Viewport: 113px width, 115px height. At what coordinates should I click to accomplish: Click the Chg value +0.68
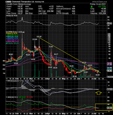point(103,9)
